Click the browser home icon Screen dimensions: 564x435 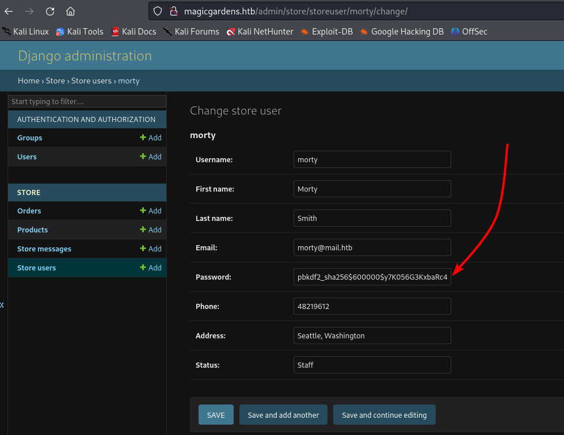click(x=70, y=12)
